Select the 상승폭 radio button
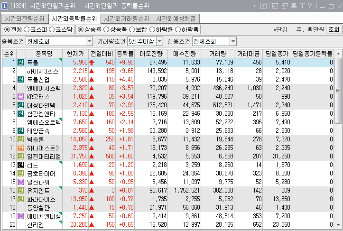343x231 pixels. (x=106, y=29)
